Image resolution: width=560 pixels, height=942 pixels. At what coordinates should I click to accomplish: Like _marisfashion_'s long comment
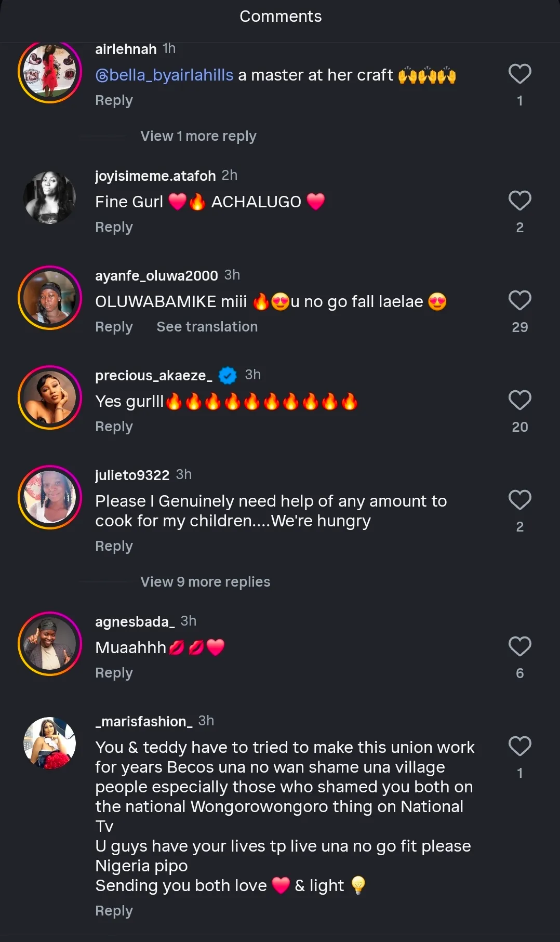pos(519,746)
